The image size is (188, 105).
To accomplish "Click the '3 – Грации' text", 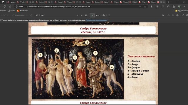I will [133, 67].
